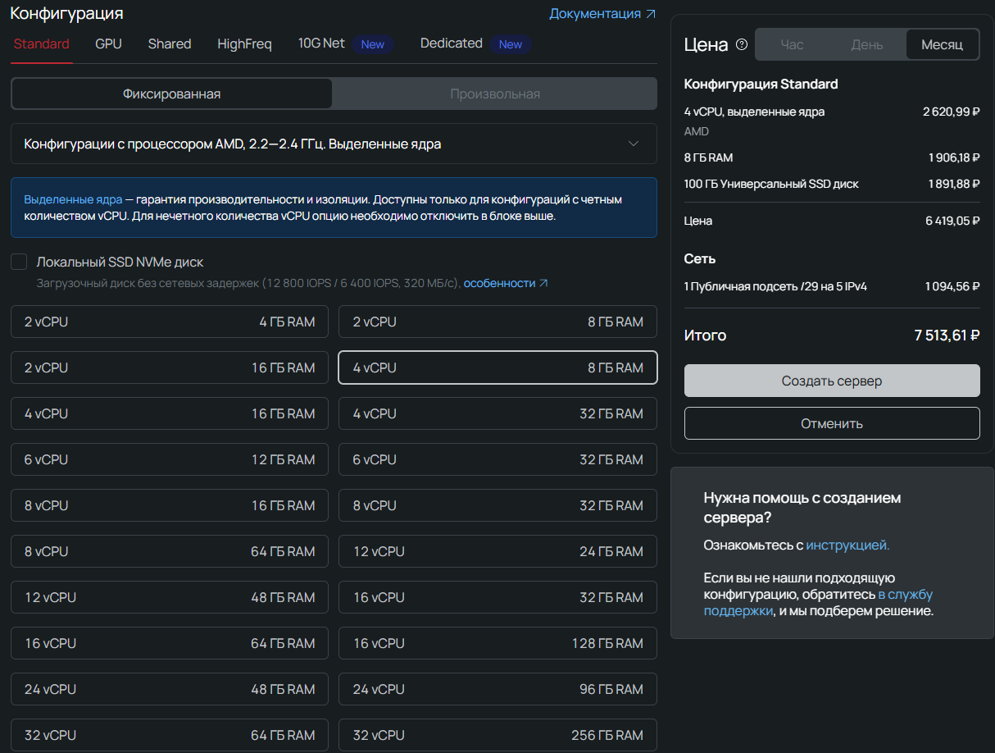Open the Документация external link
Screen dimensions: 995x753
coord(602,14)
